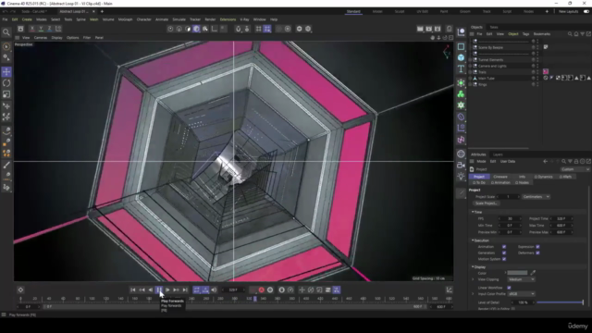The width and height of the screenshot is (592, 333).
Task: Click the paint brush tool in left toolbar
Action: [x=6, y=165]
